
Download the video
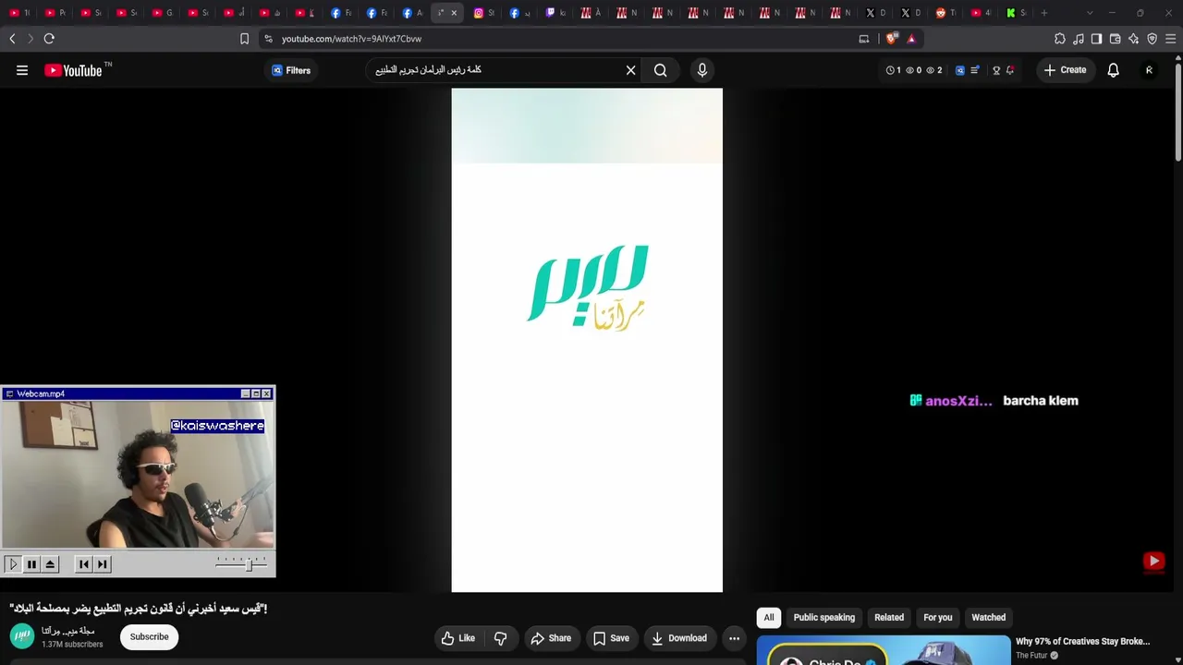(679, 638)
